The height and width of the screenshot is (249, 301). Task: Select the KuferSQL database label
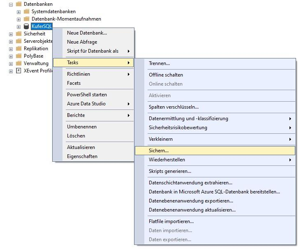coord(42,26)
